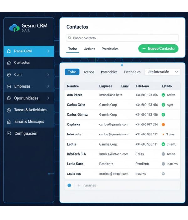
Task: Click the Gesnu CRM cloud logo
Action: (x=14, y=28)
